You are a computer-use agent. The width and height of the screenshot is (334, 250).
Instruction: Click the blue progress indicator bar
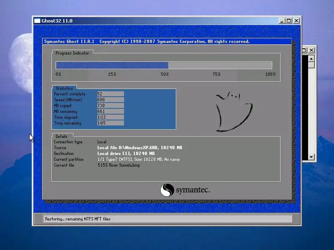tap(112, 65)
